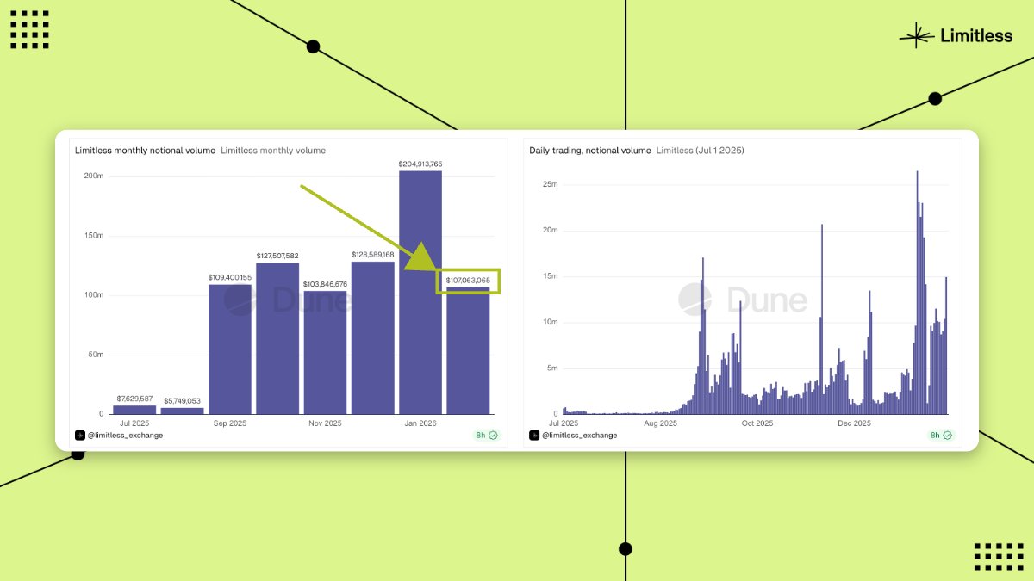
Task: Click the avatar icon beside @limitless_exchange under the monthly chart
Action: 80,436
